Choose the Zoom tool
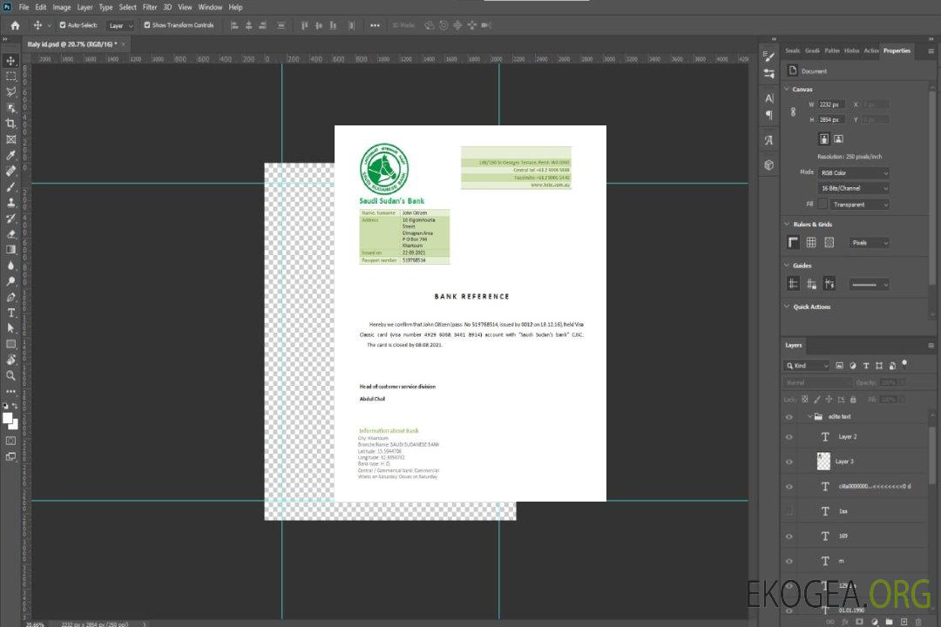 (x=11, y=375)
